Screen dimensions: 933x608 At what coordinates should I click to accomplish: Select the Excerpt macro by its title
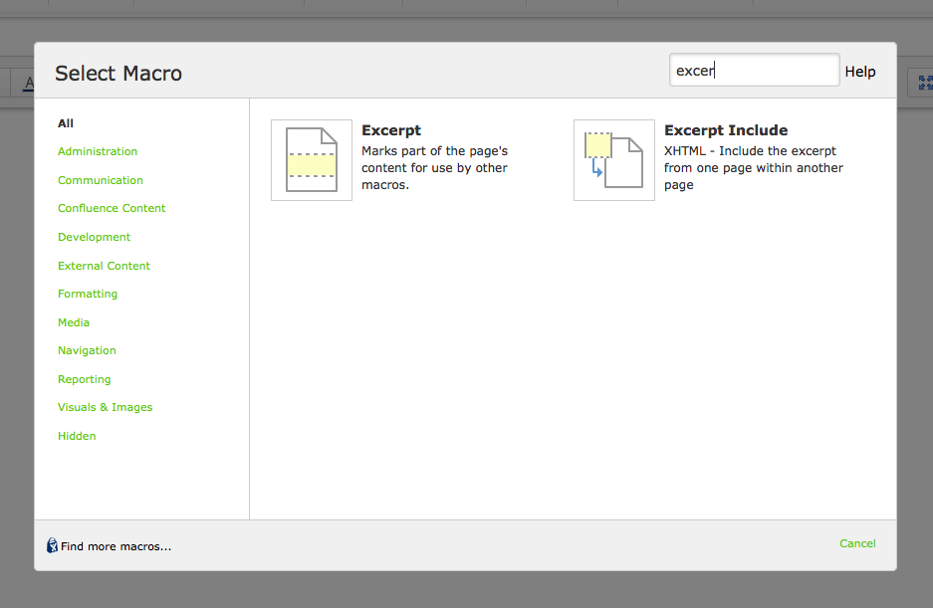pyautogui.click(x=391, y=130)
